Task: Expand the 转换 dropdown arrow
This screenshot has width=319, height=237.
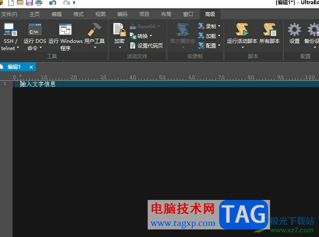Action: click(x=151, y=36)
